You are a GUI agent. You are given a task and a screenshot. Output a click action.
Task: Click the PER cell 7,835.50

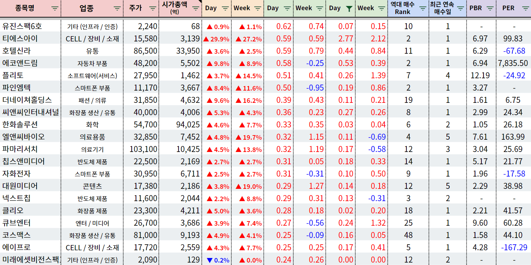coord(513,63)
